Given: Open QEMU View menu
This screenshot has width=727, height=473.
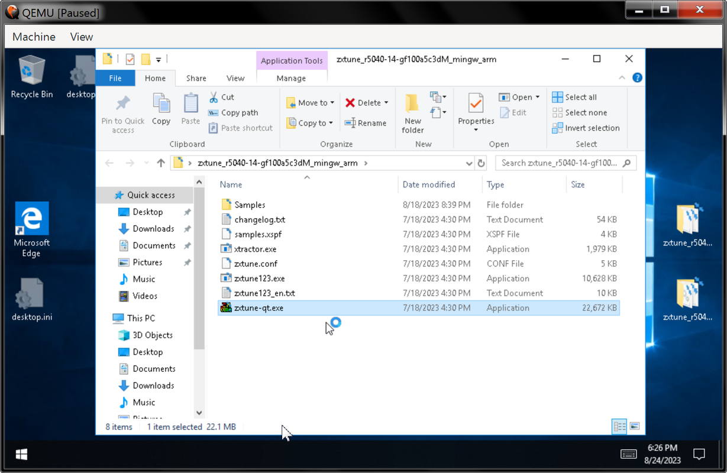Looking at the screenshot, I should (x=82, y=37).
